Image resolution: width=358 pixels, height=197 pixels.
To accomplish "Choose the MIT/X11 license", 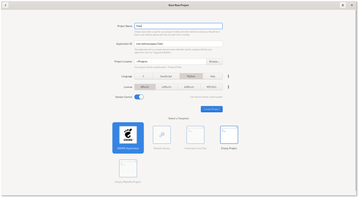I will click(212, 87).
